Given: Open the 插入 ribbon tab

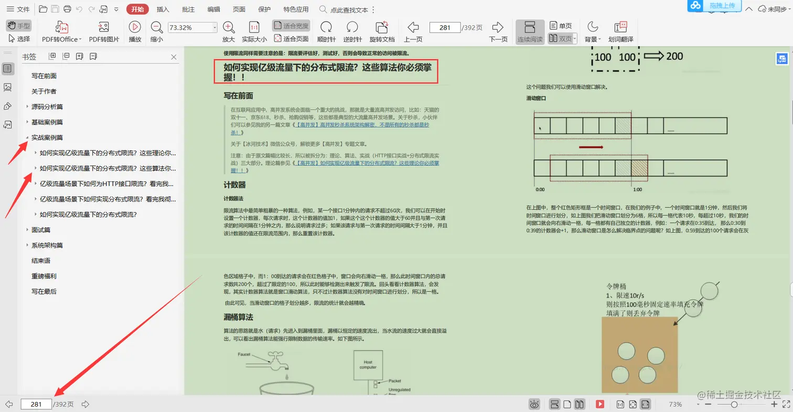Looking at the screenshot, I should point(163,9).
